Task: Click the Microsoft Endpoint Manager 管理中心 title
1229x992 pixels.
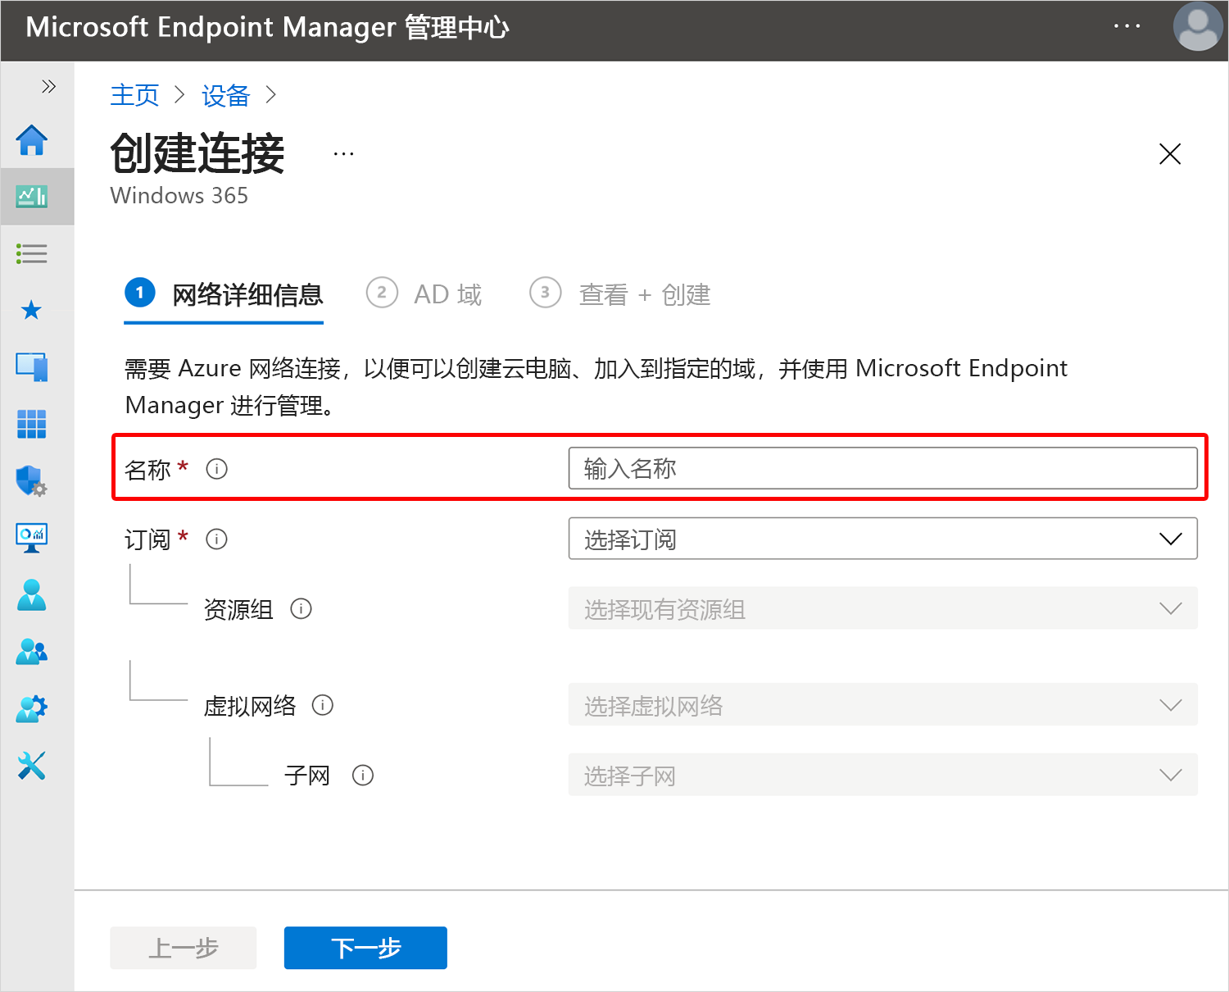Action: 267,27
